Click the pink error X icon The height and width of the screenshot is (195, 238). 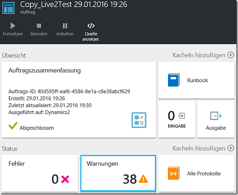click(x=65, y=179)
